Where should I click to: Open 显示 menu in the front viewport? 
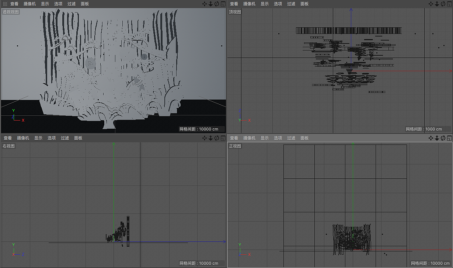pyautogui.click(x=265, y=138)
